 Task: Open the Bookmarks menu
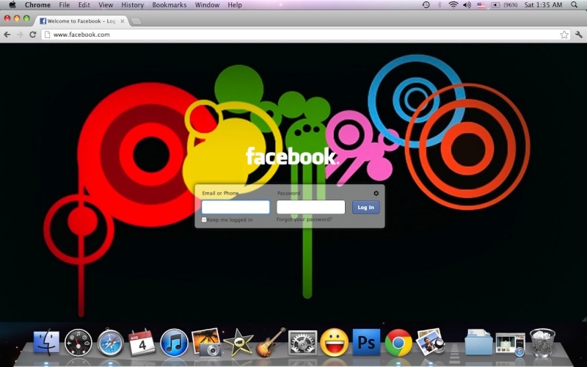pos(169,5)
